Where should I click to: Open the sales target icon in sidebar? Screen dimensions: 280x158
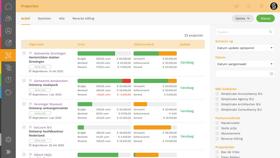(8, 43)
